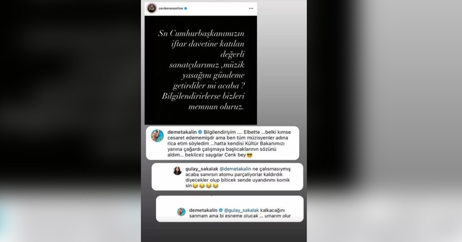Image resolution: width=462 pixels, height=242 pixels.
Task: Open demetakalin username in last reply
Action: 203,210
